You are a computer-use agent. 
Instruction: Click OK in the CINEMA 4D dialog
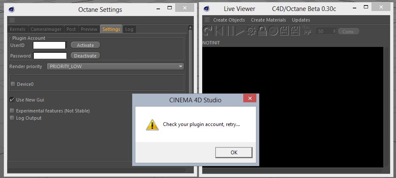[234, 153]
